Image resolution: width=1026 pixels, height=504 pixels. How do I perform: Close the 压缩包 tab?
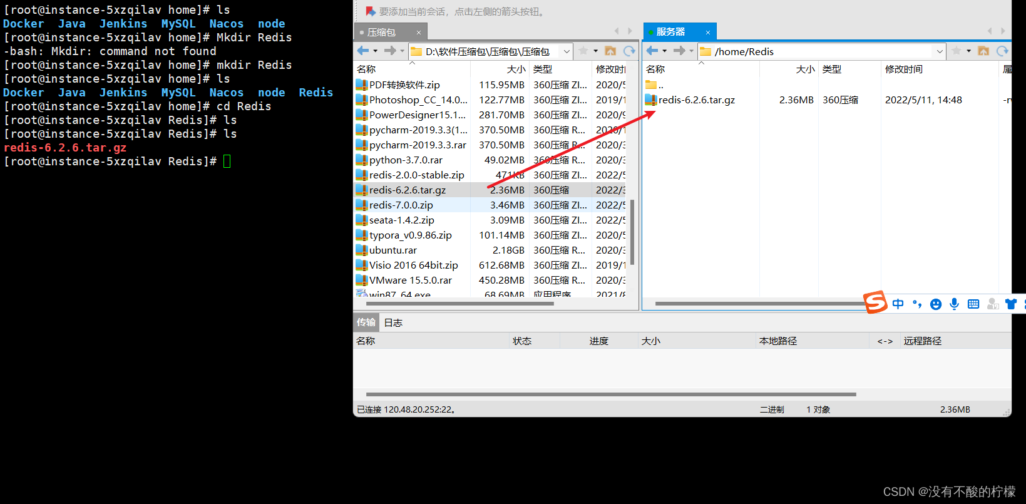(419, 32)
